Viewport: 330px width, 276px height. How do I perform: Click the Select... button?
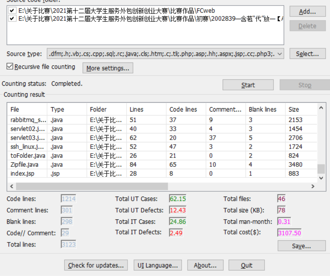[x=307, y=54]
